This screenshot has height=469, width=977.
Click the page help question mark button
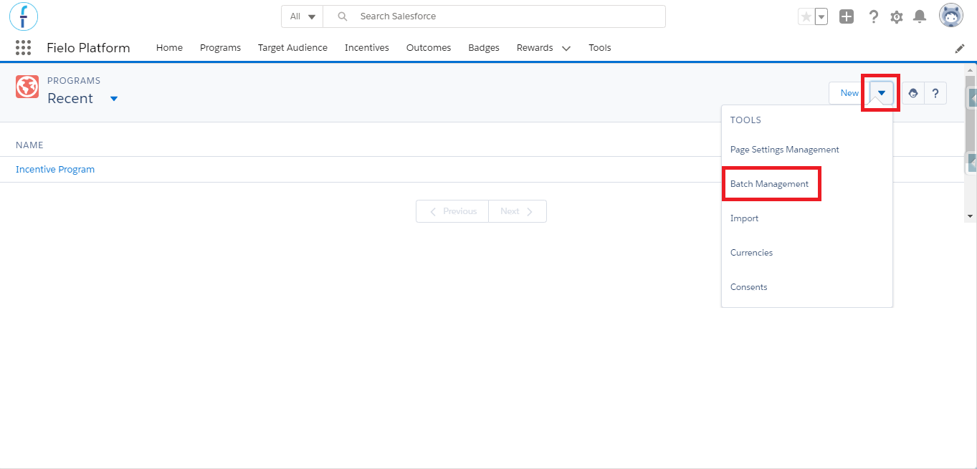[x=935, y=93]
